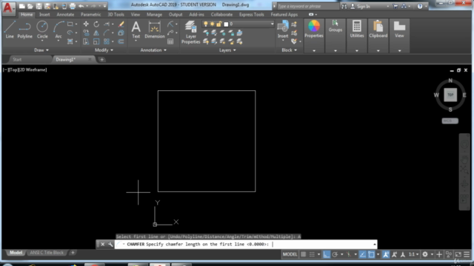Click the Explode tool icon

point(121,33)
